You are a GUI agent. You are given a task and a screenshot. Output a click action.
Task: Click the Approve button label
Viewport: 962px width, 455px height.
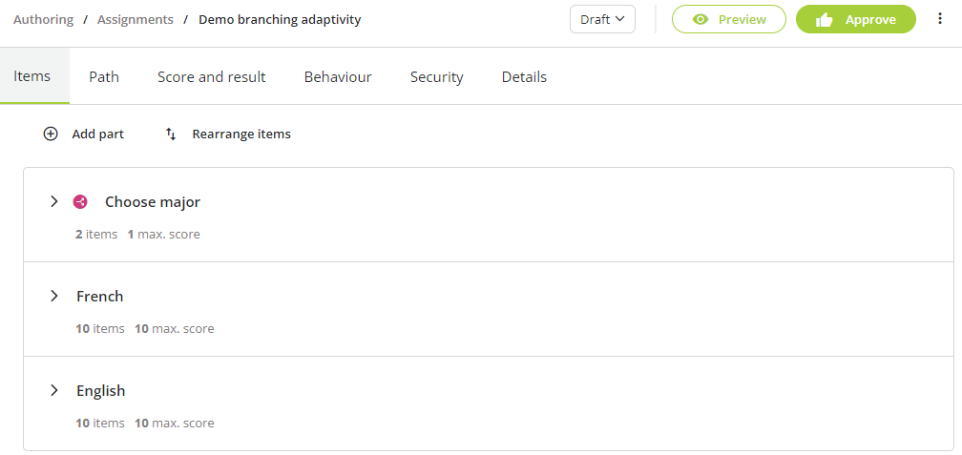tap(870, 20)
